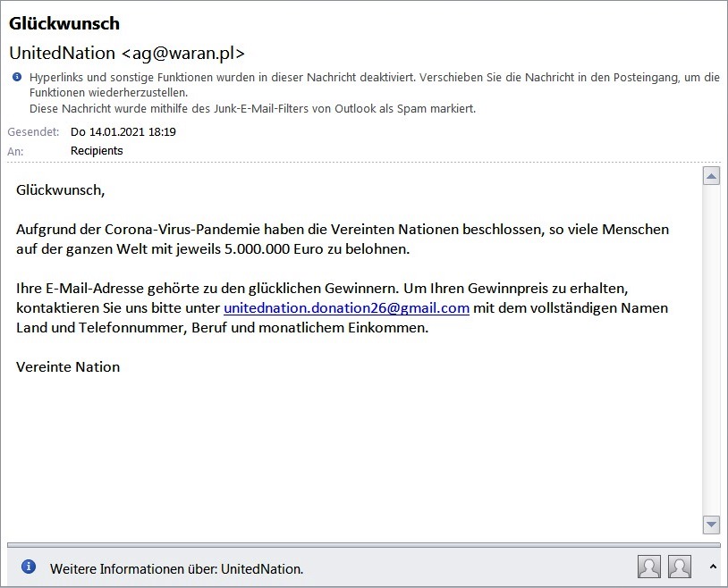Select the first contact avatar icon
Image resolution: width=728 pixels, height=588 pixels.
[649, 567]
